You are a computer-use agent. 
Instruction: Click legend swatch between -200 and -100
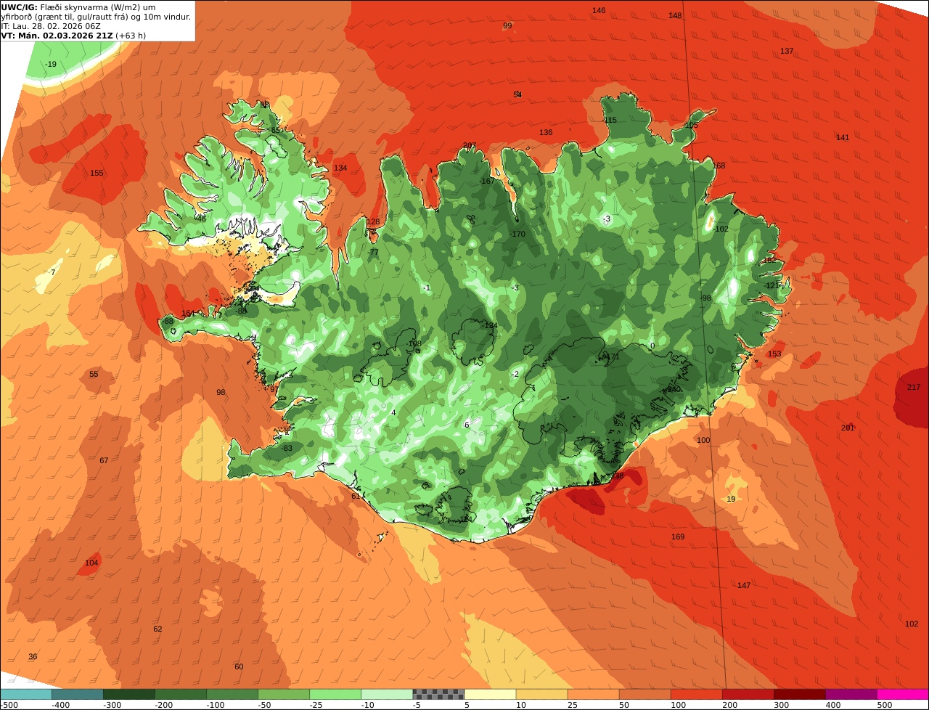click(x=180, y=694)
